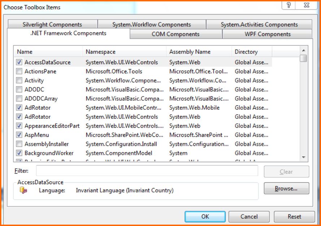Click the vertical scrollbar thumb

[x=304, y=58]
